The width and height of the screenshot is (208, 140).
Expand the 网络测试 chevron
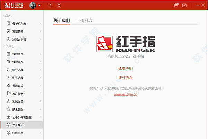point(40,133)
